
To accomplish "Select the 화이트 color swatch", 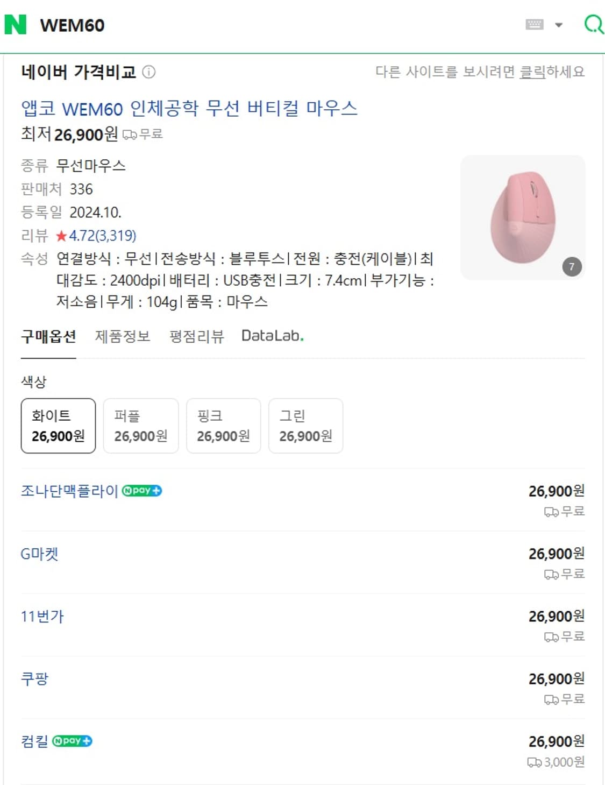I will (58, 426).
